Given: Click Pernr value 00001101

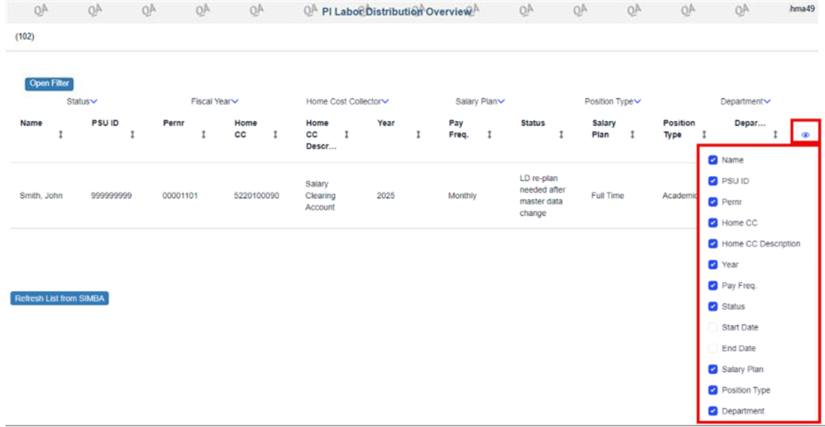Looking at the screenshot, I should pos(180,196).
